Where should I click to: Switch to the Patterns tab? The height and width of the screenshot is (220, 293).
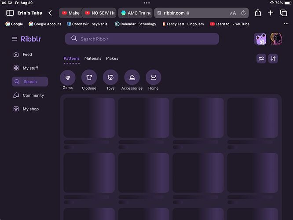[72, 59]
